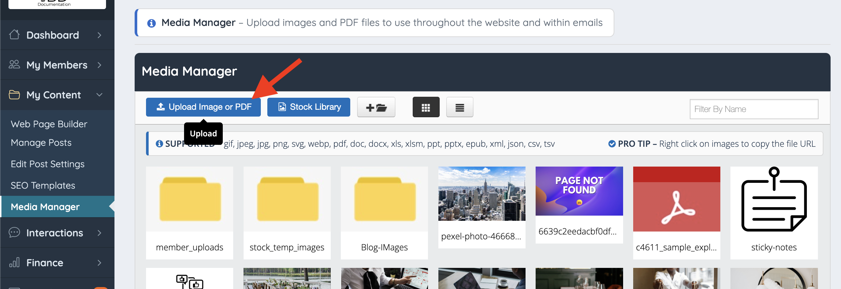Select the pexel-photo city skyline image
Viewport: 841px width, 289px height.
[482, 194]
